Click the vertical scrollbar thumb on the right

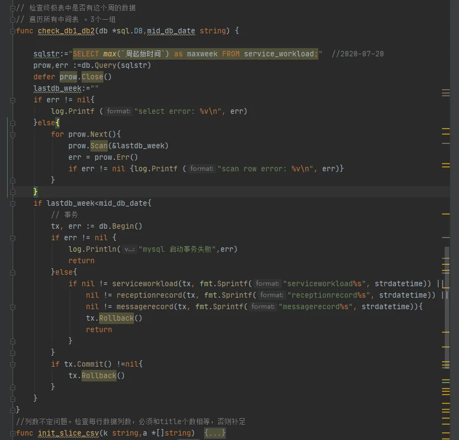tap(447, 308)
